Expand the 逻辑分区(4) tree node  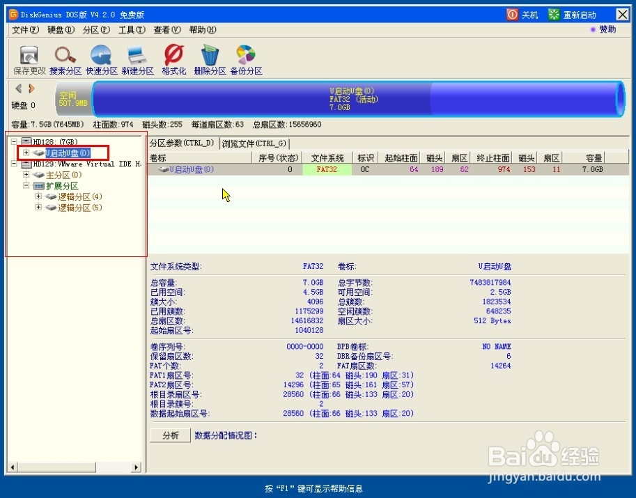click(38, 196)
